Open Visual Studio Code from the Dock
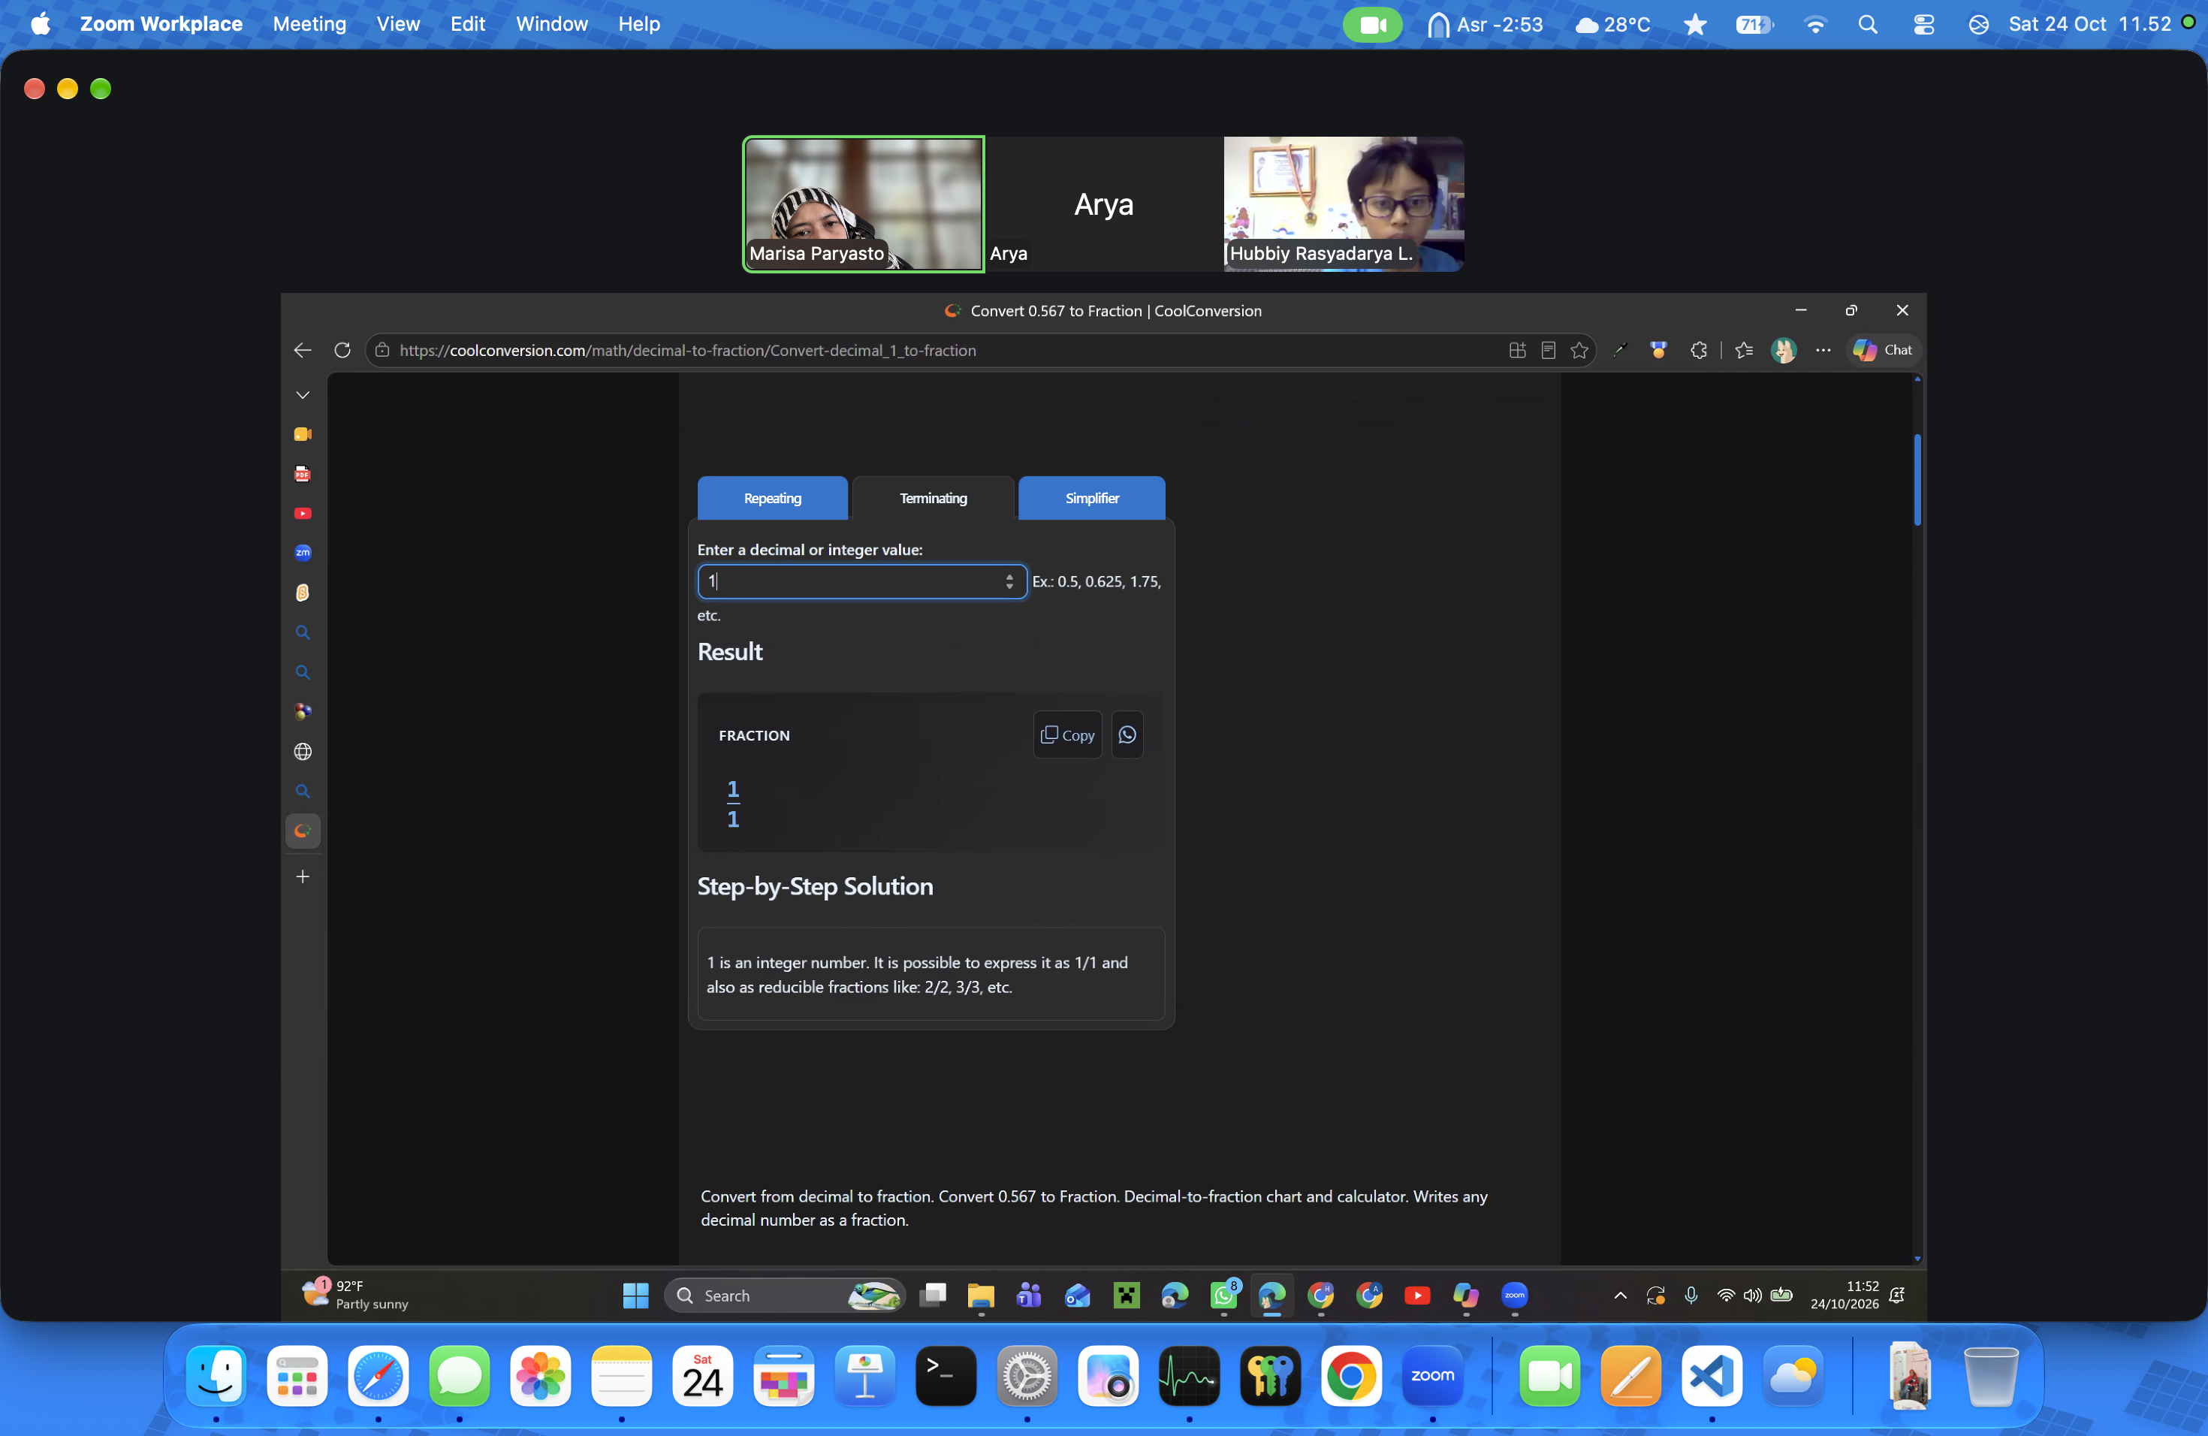 [x=1711, y=1376]
